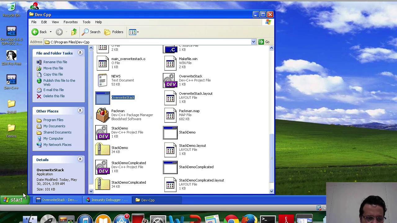Select StackDemoComplicated application icon
This screenshot has width=397, height=223.
coord(170,167)
